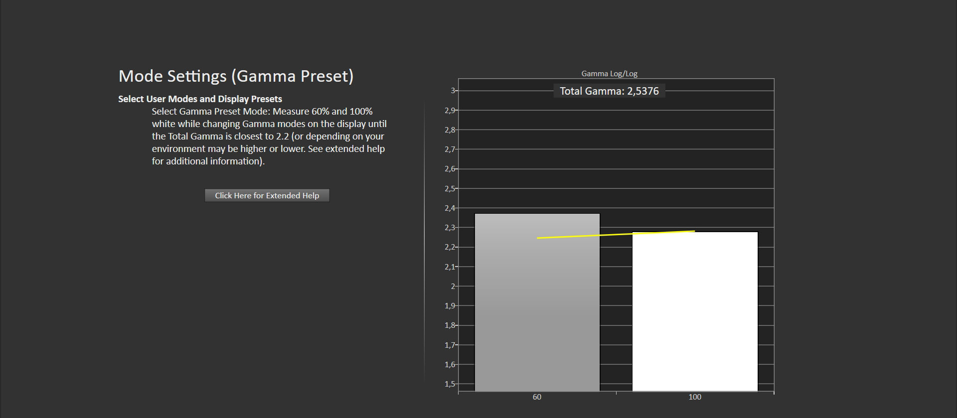Click the 2,7 gridline label on y-axis
Image resolution: width=957 pixels, height=418 pixels.
(x=450, y=149)
